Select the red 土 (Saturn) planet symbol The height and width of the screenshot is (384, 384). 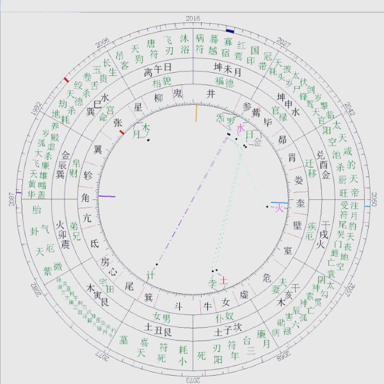tap(223, 280)
